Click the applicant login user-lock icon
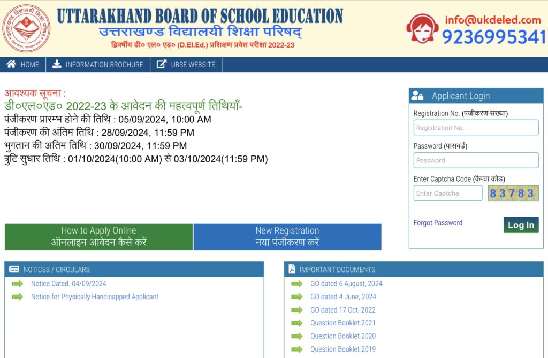 click(417, 96)
